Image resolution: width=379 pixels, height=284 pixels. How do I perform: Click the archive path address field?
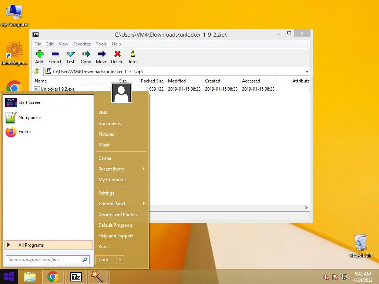point(177,72)
